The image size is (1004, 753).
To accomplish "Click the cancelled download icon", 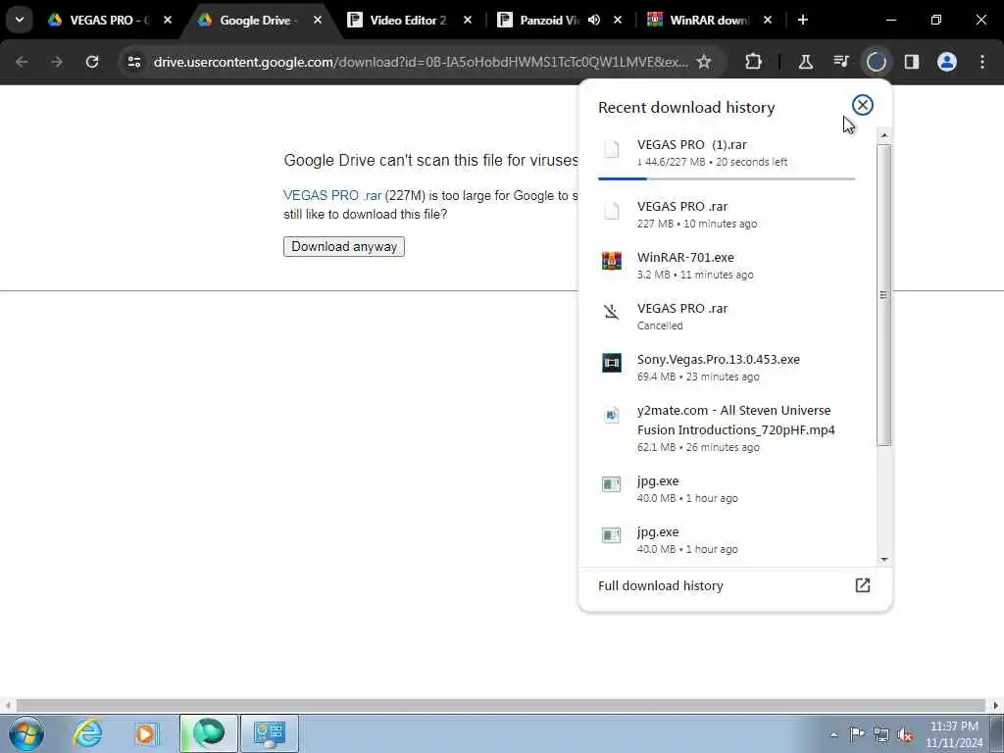I will pos(612,312).
